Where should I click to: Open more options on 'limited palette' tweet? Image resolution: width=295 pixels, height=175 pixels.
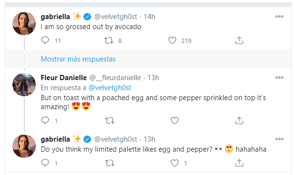pos(279,139)
